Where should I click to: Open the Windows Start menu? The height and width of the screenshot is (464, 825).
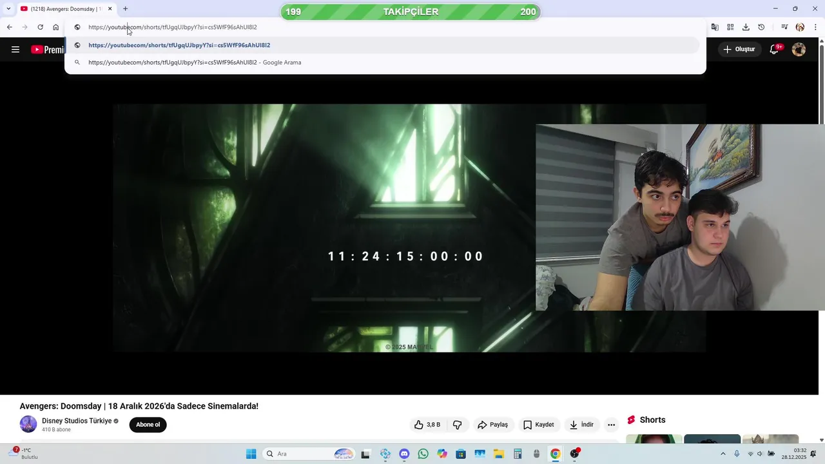point(251,454)
